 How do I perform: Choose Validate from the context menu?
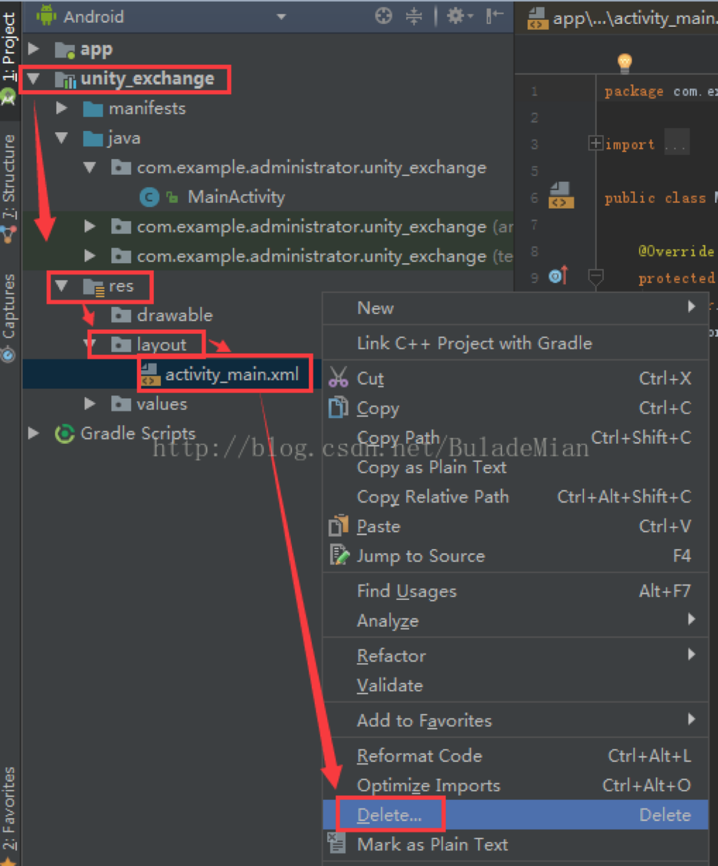(x=515, y=685)
